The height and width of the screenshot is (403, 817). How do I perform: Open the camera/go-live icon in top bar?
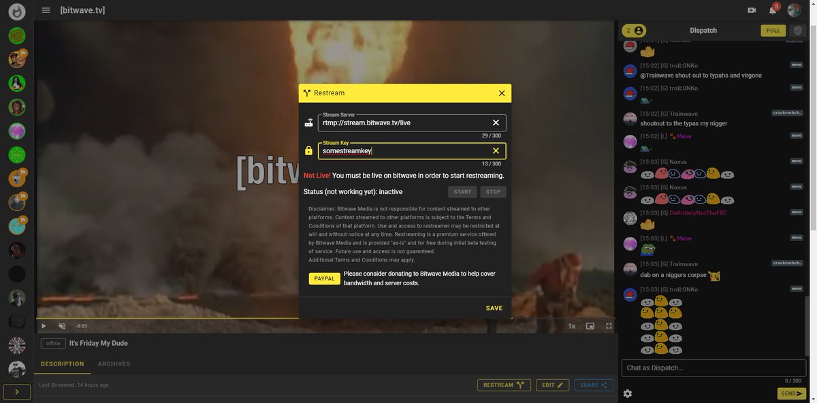pos(752,10)
